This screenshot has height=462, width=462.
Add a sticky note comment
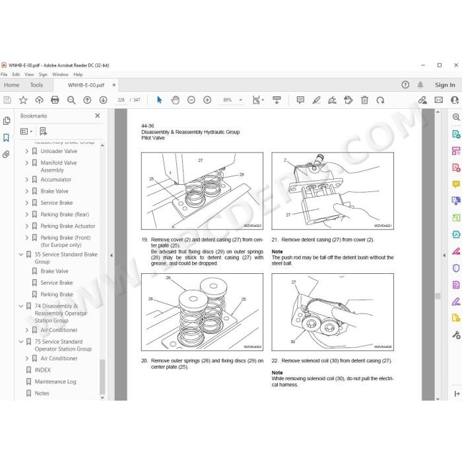(300, 100)
